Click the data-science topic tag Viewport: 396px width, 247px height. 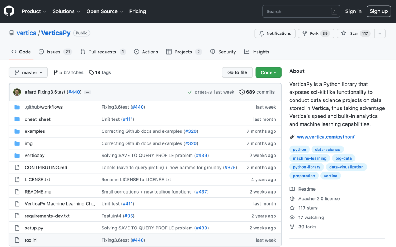[x=327, y=149]
